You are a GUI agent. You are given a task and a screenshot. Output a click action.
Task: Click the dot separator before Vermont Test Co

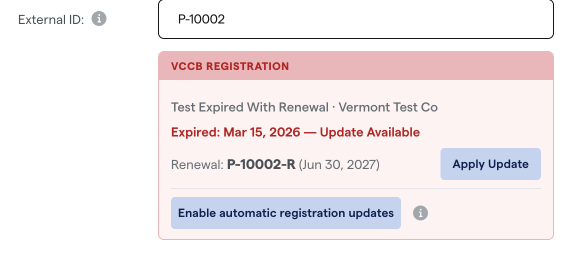(x=333, y=108)
